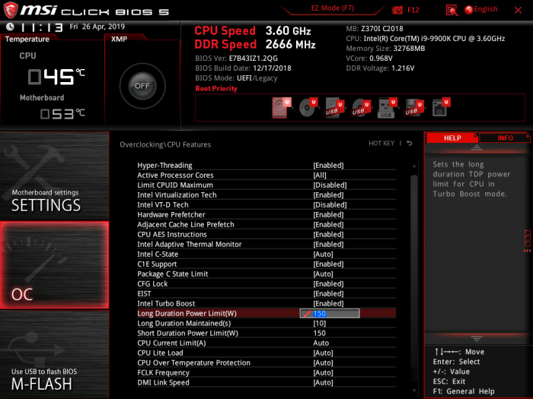Toggle Hyper-Threading Enabled value
The height and width of the screenshot is (399, 533).
[328, 166]
